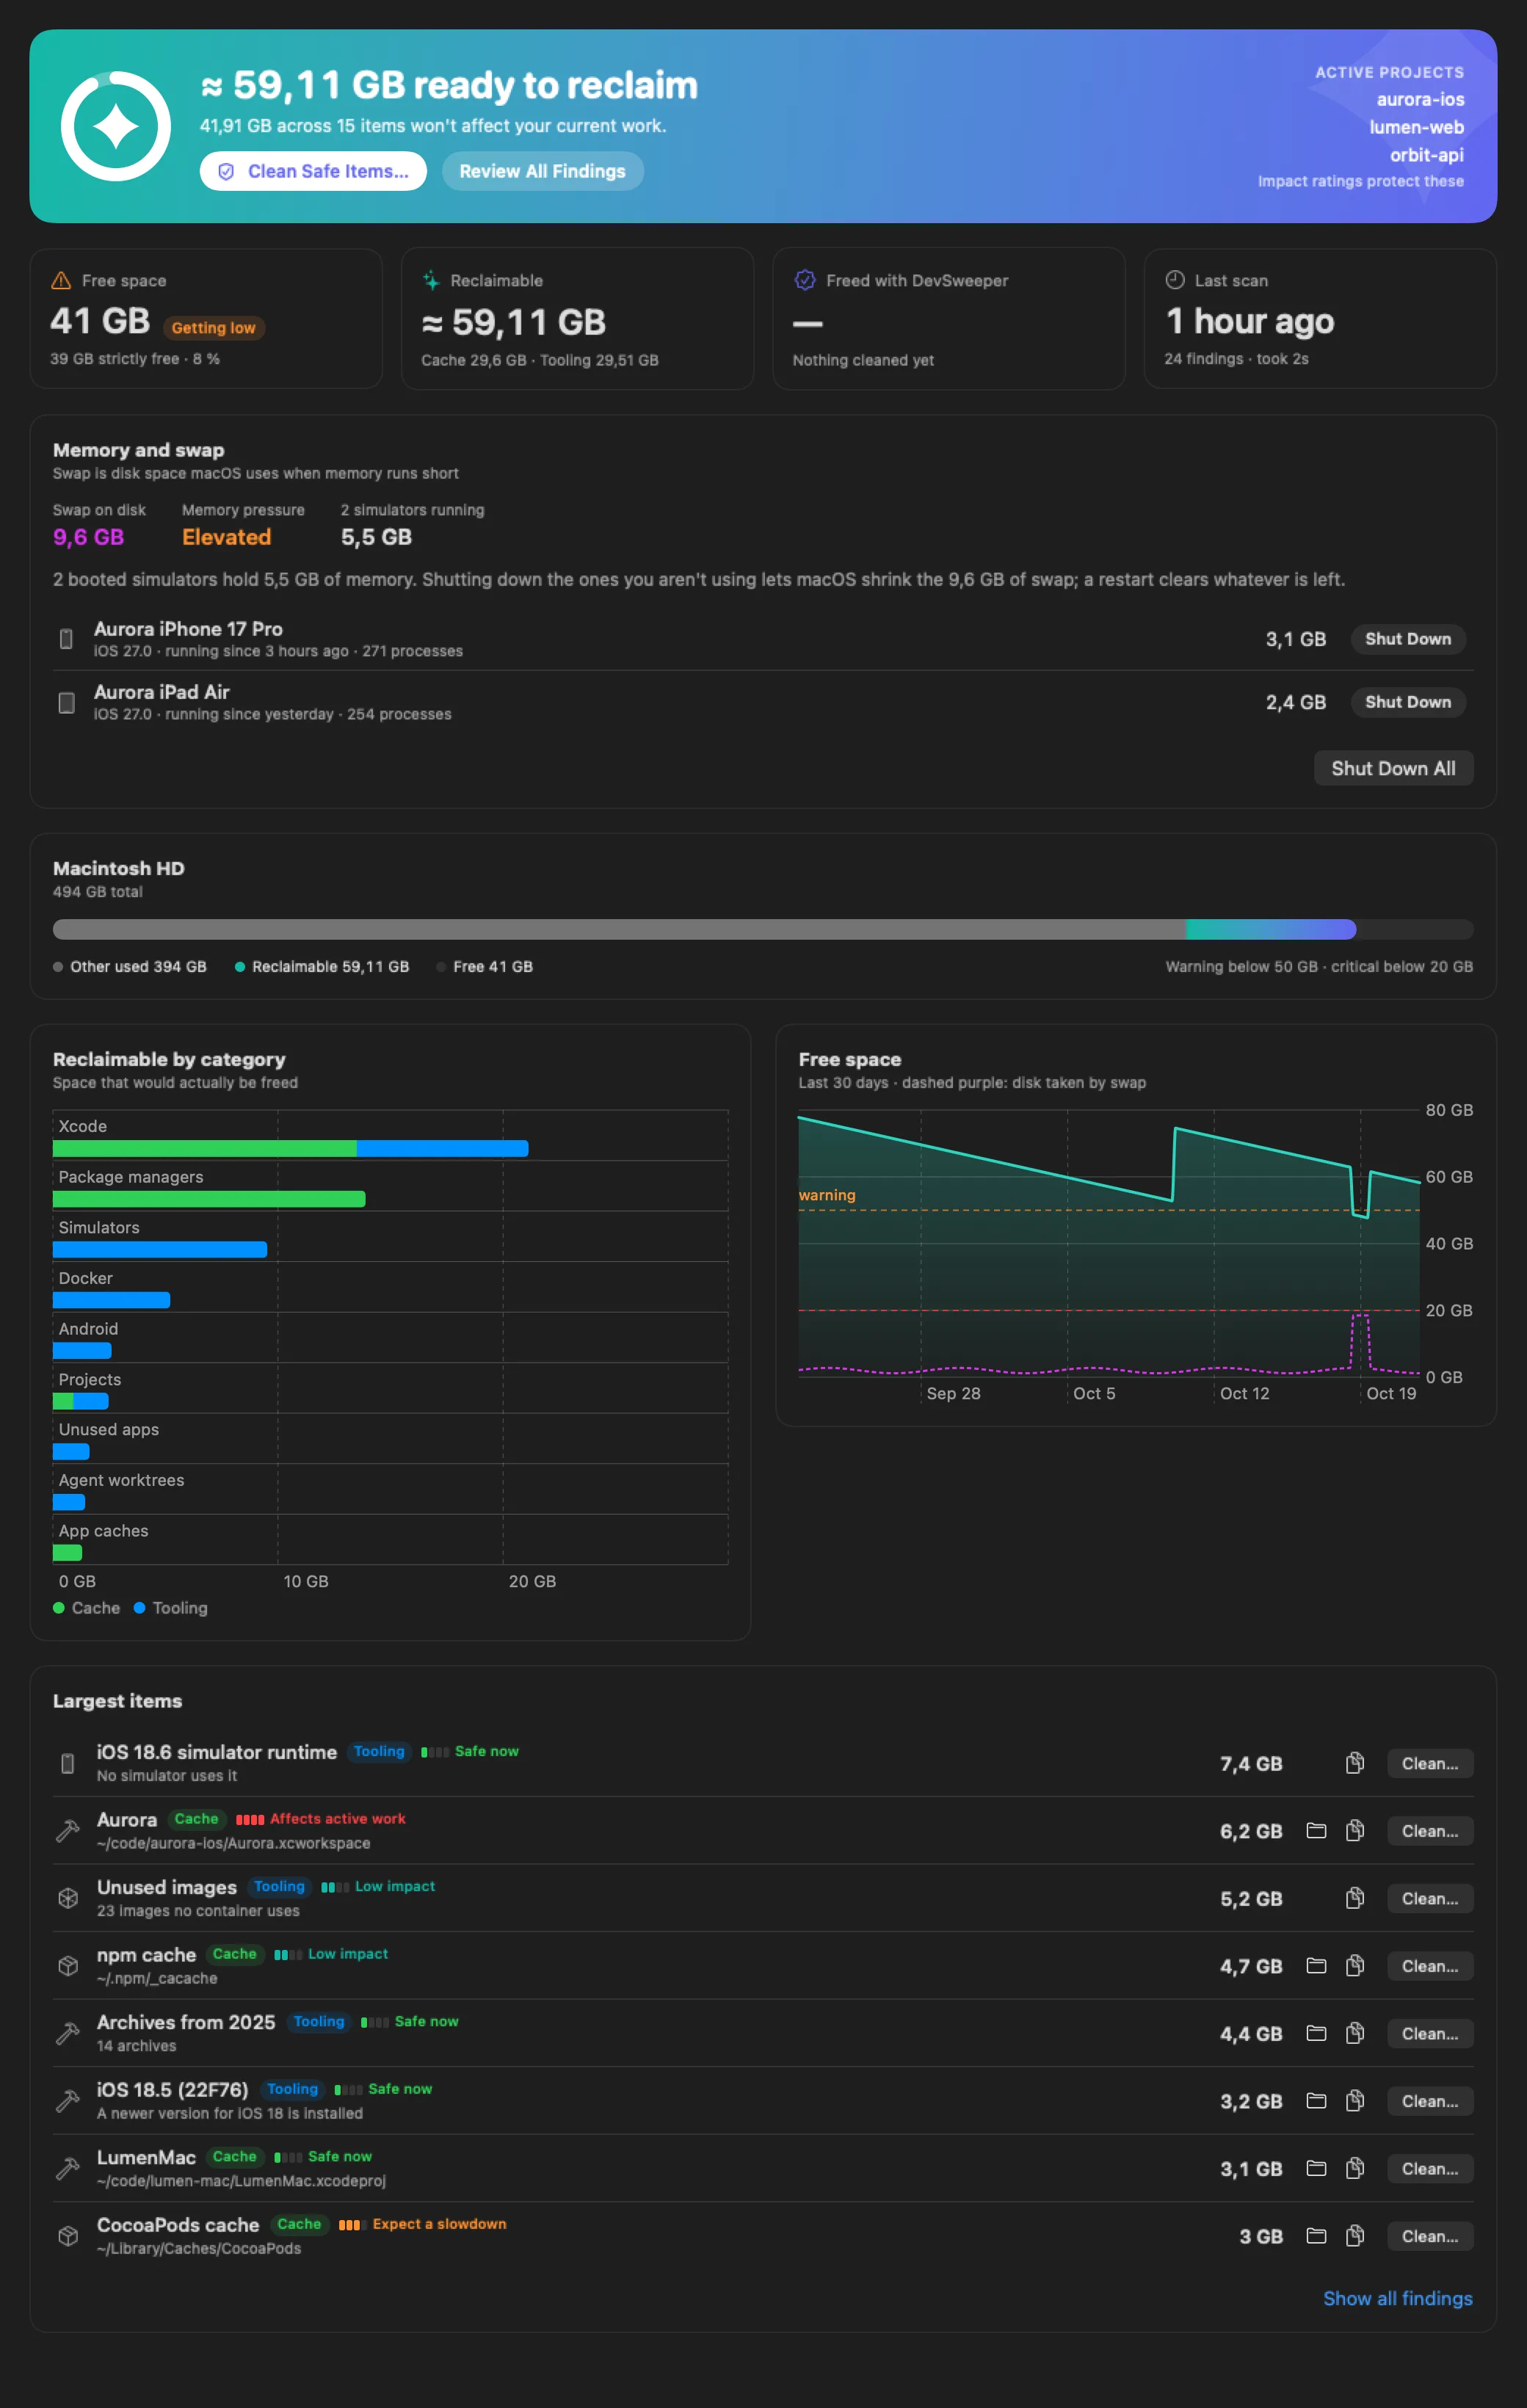Click Clean… for Unused images
This screenshot has height=2408, width=1527.
click(1430, 1898)
